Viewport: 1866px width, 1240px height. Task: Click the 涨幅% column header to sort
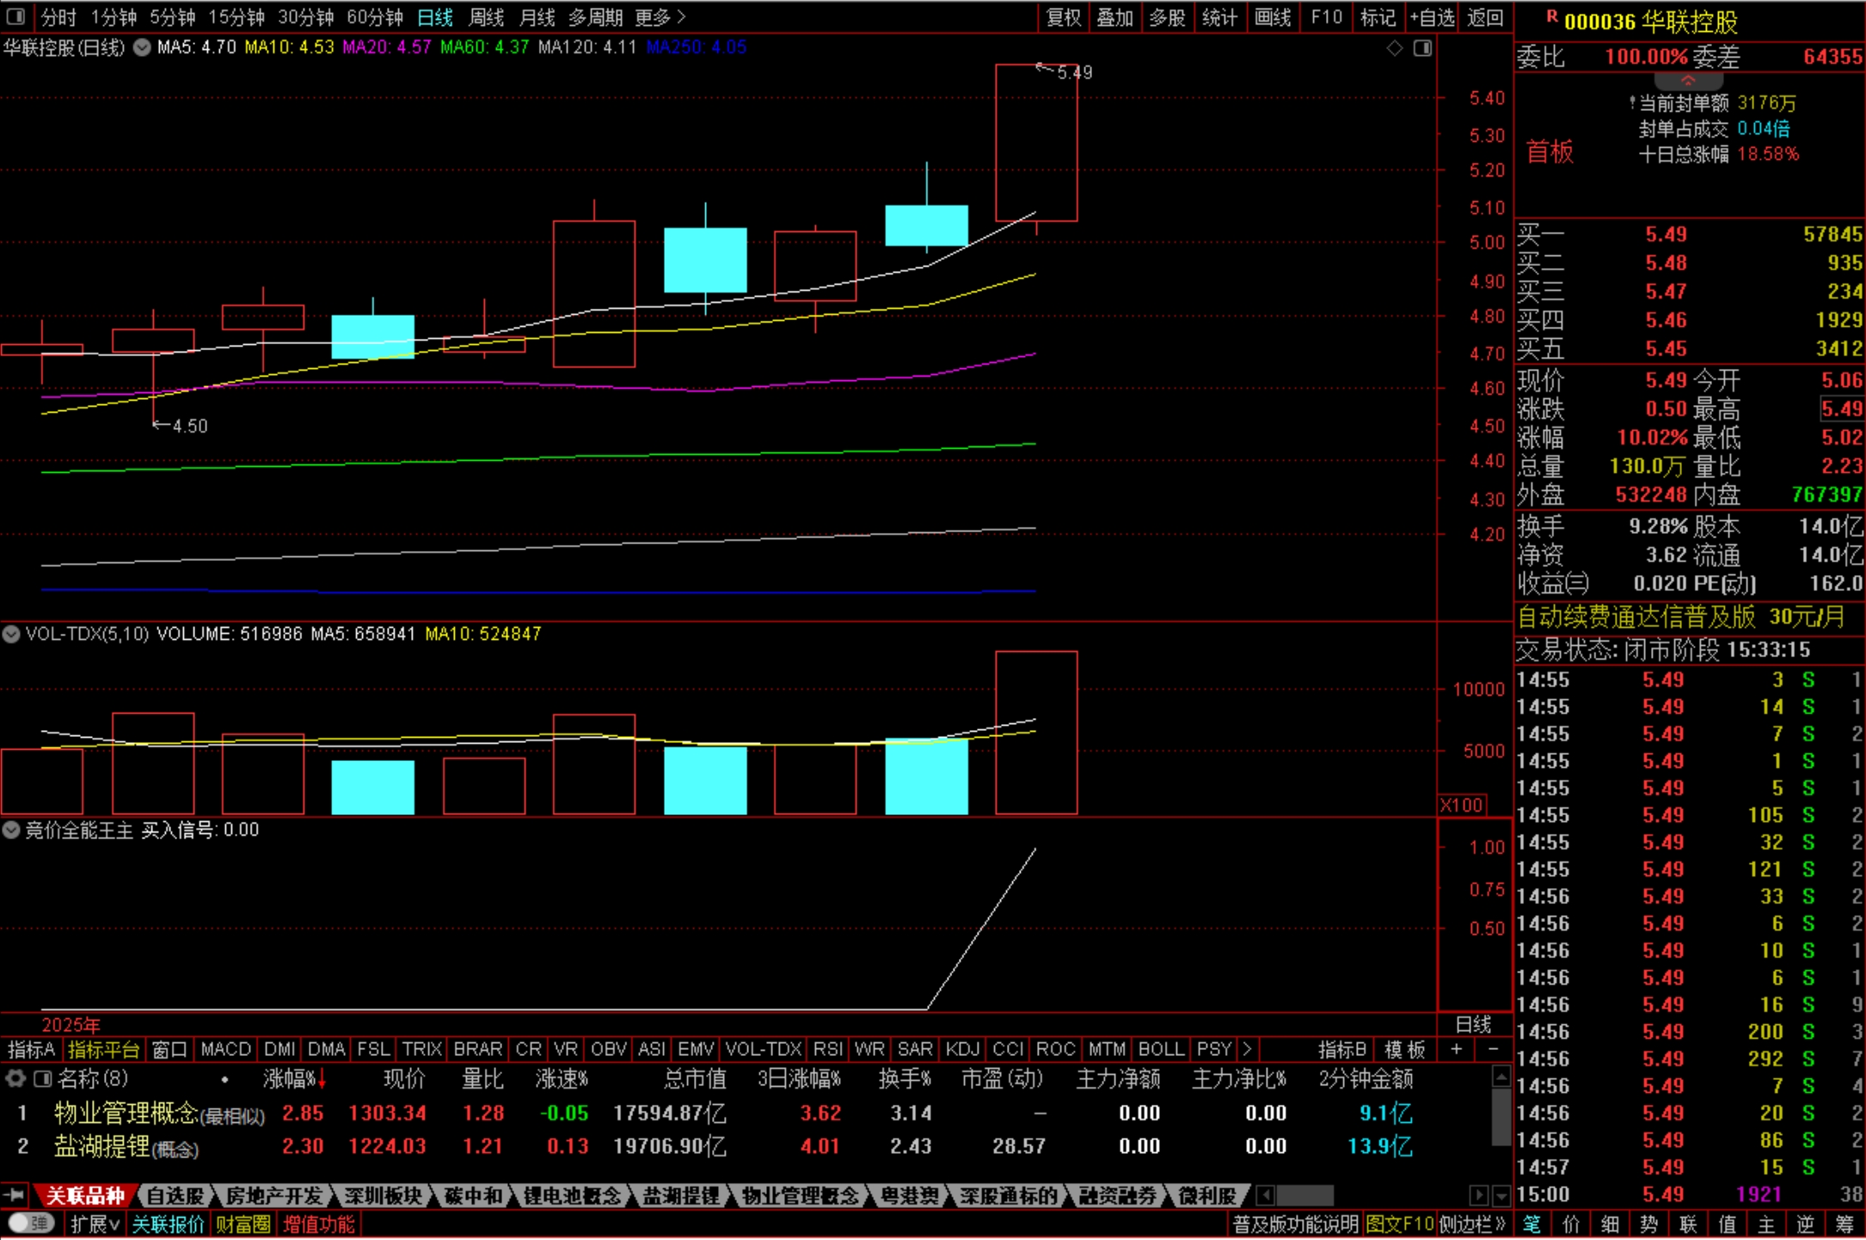tap(290, 1078)
